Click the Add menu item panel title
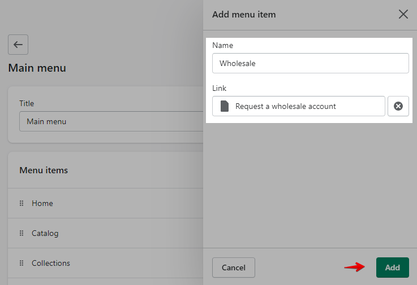The width and height of the screenshot is (417, 285). pos(244,14)
